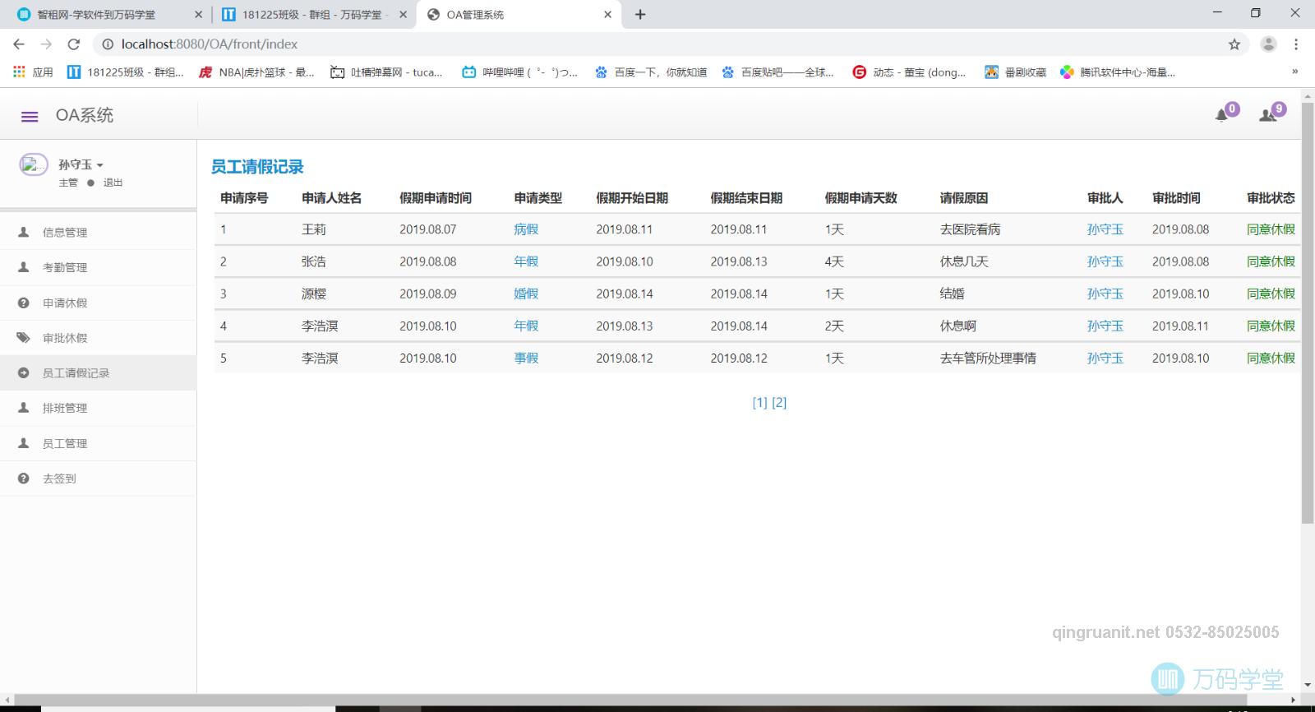Open the user messages icon with badge 9
This screenshot has width=1315, height=712.
click(1267, 115)
